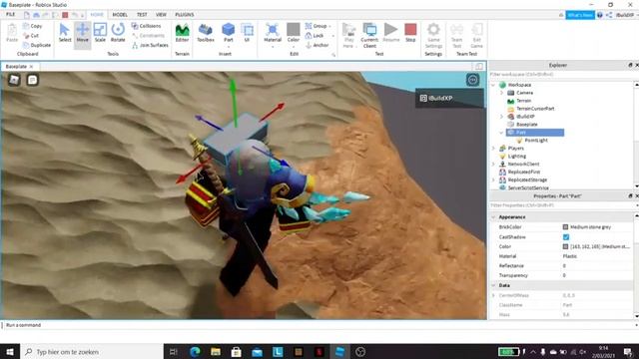Anchor the selected part
This screenshot has width=639, height=359.
318,45
